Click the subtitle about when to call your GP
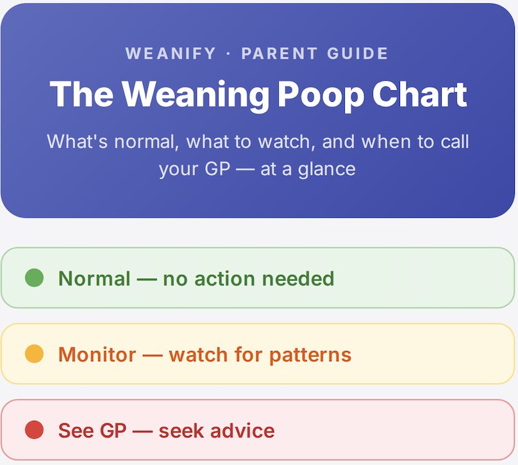This screenshot has width=518, height=465. coord(258,155)
